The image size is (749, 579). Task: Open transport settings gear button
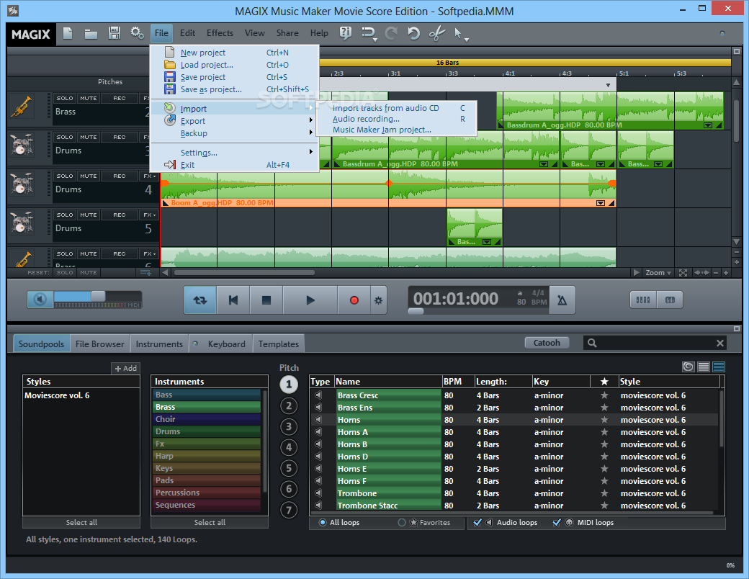(x=378, y=300)
